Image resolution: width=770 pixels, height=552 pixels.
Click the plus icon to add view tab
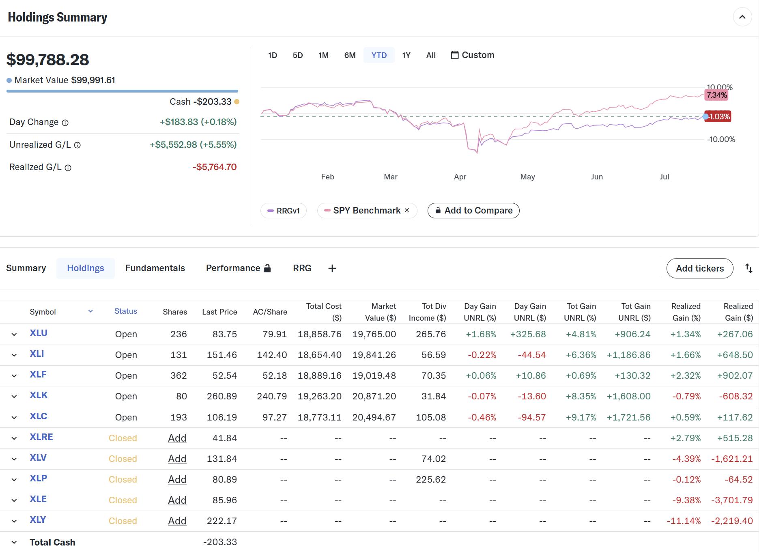coord(332,268)
